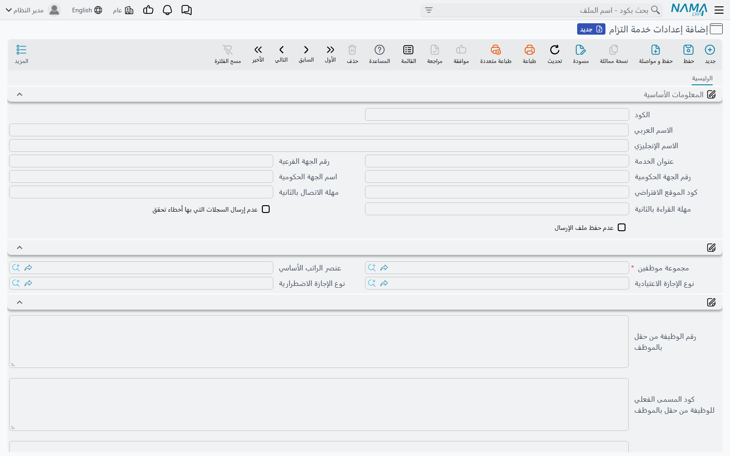The image size is (730, 456).
Task: Open the chat messages icon
Action: (x=187, y=10)
